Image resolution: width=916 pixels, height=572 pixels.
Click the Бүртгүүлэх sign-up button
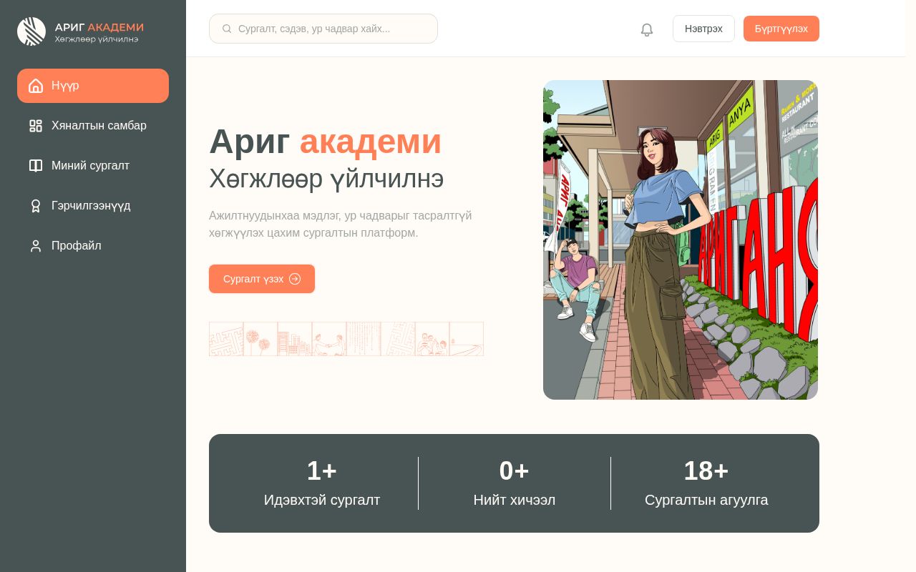pyautogui.click(x=781, y=29)
